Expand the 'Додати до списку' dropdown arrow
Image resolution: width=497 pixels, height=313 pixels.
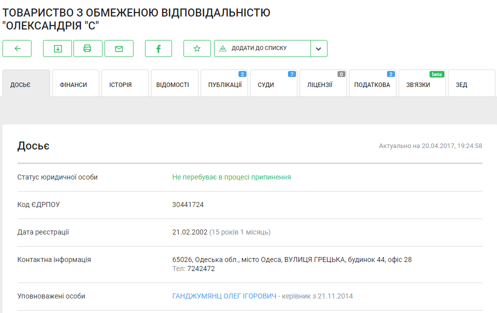click(319, 48)
